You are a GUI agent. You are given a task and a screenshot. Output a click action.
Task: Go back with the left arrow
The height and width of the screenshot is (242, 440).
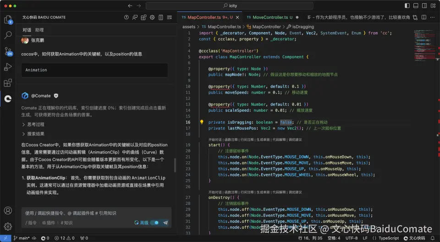click(x=130, y=5)
